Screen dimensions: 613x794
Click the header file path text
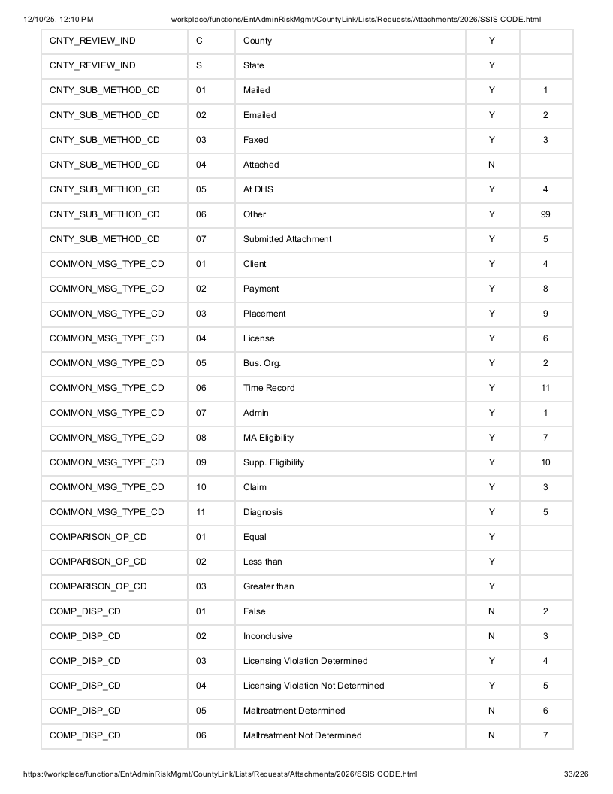tap(356, 20)
